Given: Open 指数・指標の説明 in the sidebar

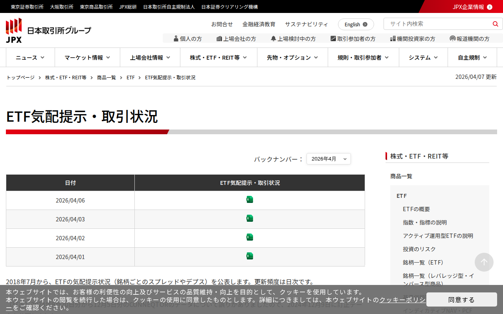Looking at the screenshot, I should point(425,223).
